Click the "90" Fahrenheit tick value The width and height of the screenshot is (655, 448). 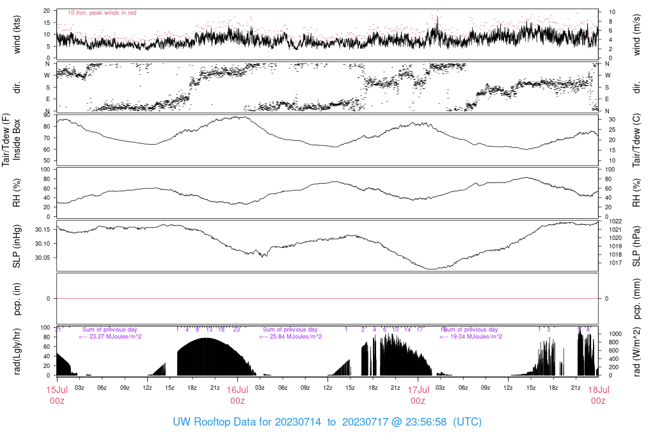point(47,115)
